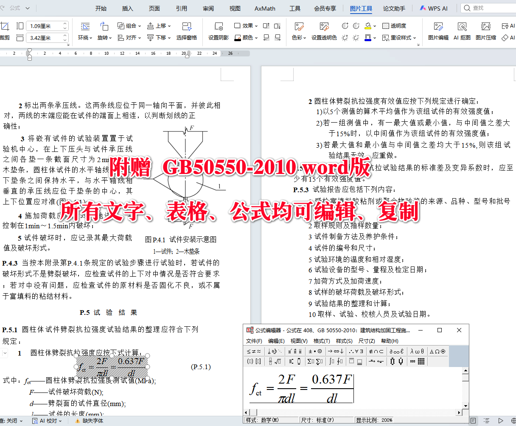Click the width field showing 3.42厘米
The width and height of the screenshot is (516, 426).
[47, 38]
